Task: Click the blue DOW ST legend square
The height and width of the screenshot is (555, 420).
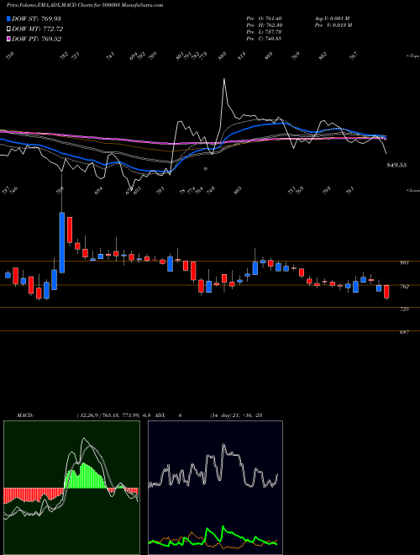Action: point(8,18)
